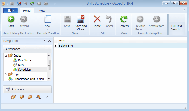Collapse the Duties tree node
Screen dimensions: 189x111
[6, 55]
